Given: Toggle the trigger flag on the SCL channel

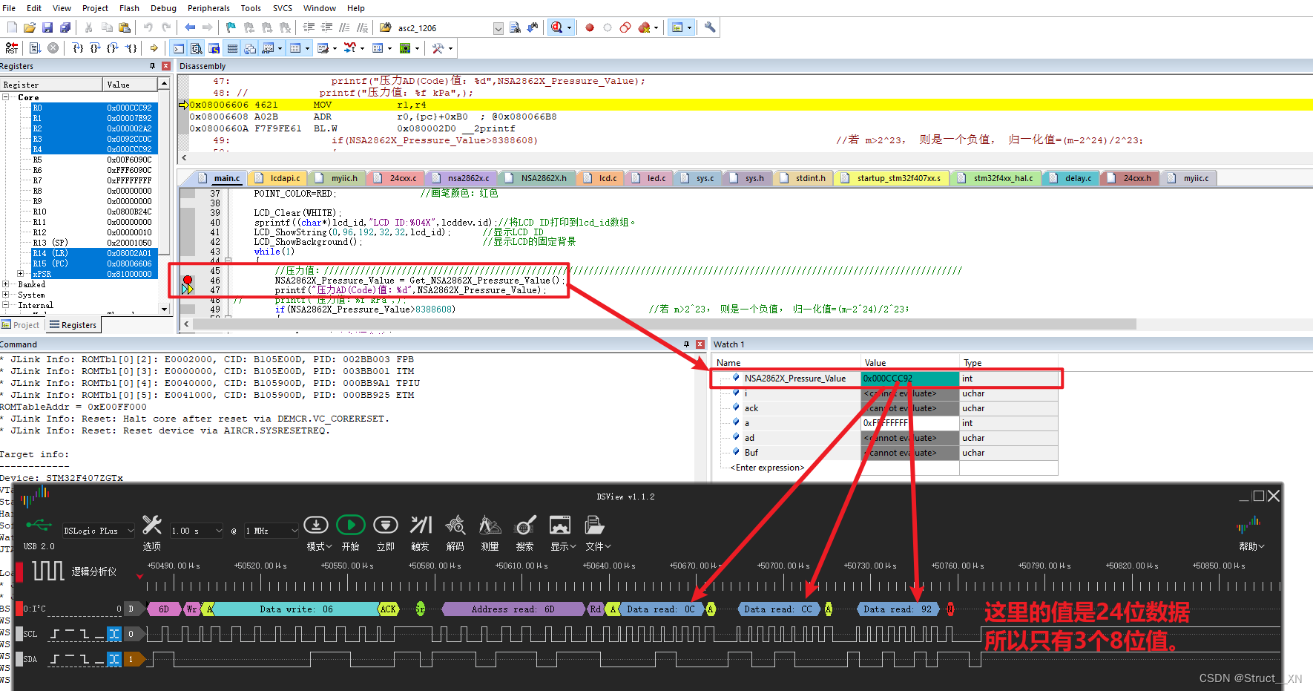Looking at the screenshot, I should 113,634.
